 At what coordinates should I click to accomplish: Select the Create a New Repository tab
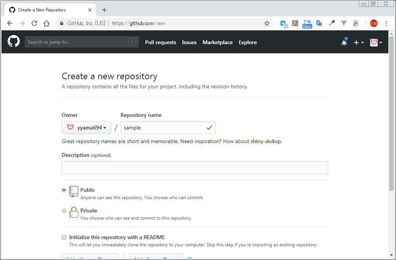(50, 10)
